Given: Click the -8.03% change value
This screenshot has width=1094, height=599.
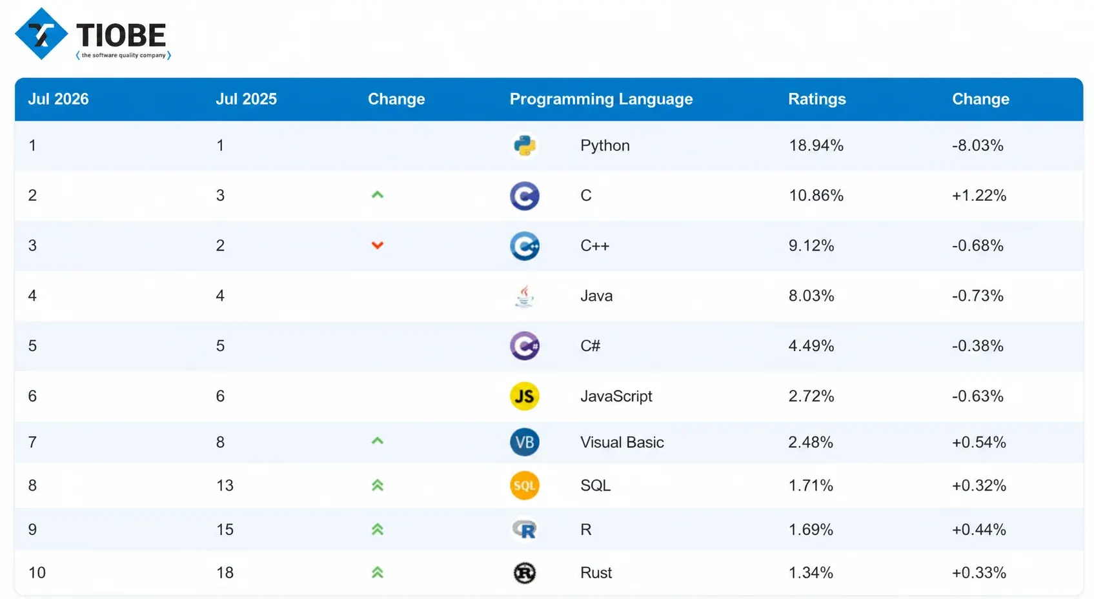Looking at the screenshot, I should coord(977,145).
